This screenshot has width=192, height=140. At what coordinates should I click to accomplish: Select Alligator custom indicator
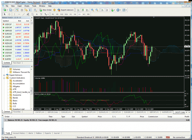pyautogui.click(x=16, y=86)
